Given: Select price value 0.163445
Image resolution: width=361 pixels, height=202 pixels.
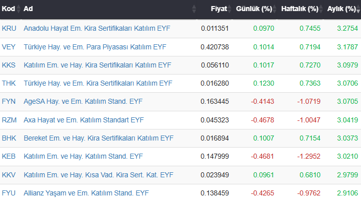Looking at the screenshot, I should [214, 101].
